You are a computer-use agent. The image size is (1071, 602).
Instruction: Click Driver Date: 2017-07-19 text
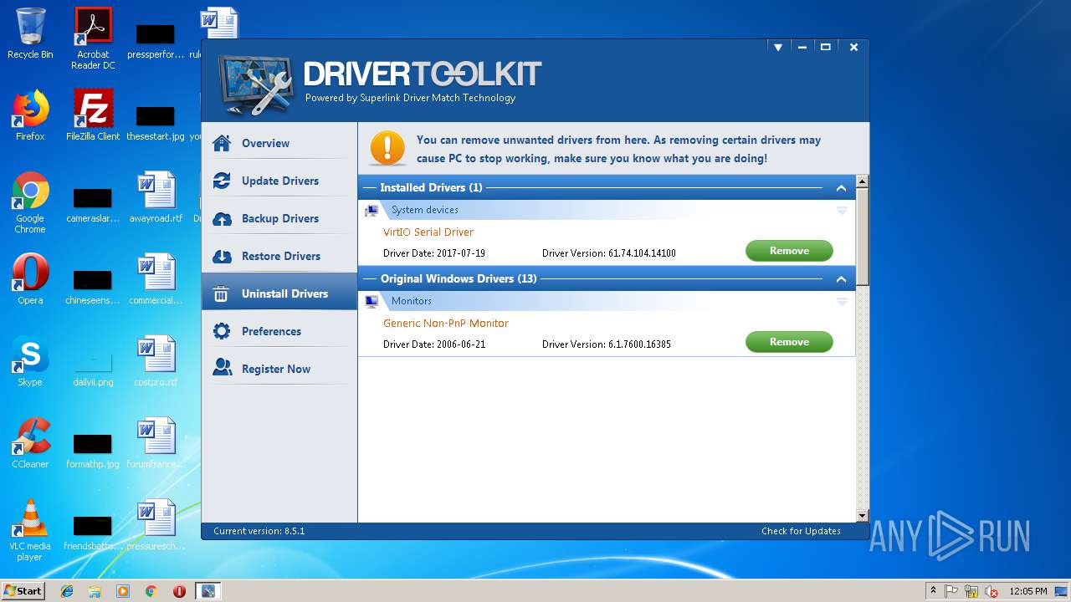pyautogui.click(x=433, y=253)
